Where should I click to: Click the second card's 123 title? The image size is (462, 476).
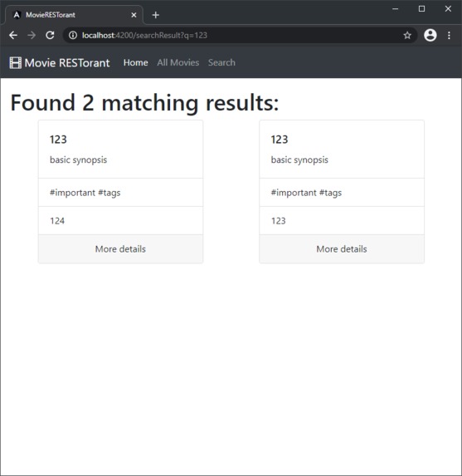click(280, 140)
